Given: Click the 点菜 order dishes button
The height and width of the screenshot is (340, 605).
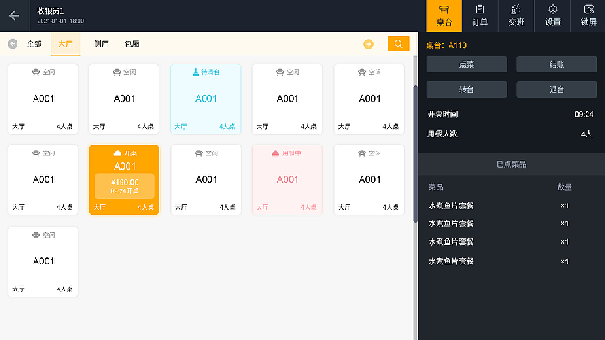Looking at the screenshot, I should pyautogui.click(x=467, y=64).
